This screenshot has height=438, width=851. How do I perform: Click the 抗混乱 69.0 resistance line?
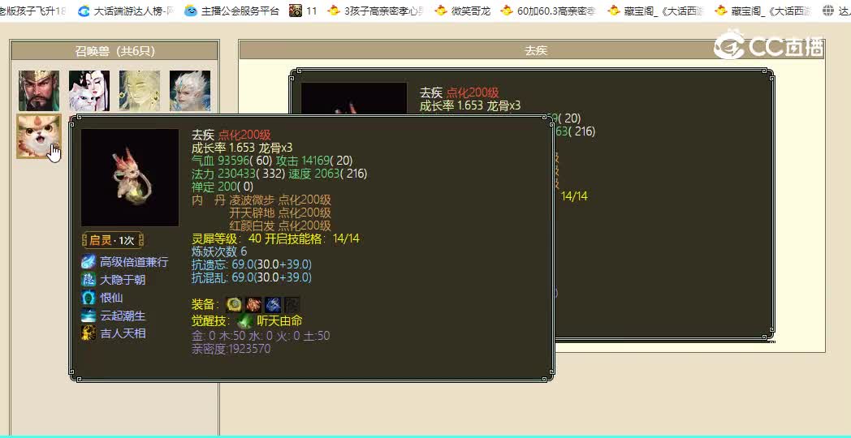pyautogui.click(x=251, y=277)
